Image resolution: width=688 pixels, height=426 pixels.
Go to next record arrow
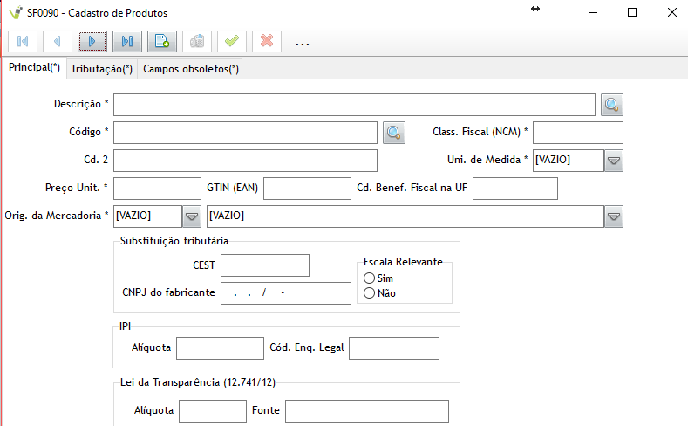tap(92, 42)
